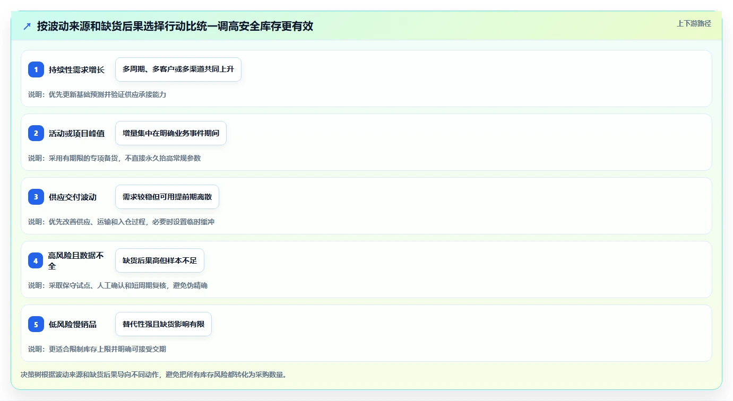Viewport: 733px width, 401px height.
Task: Click the title 按波动来源和缺货后果选择行动比统一调高安全库存更有效
Action: [175, 27]
